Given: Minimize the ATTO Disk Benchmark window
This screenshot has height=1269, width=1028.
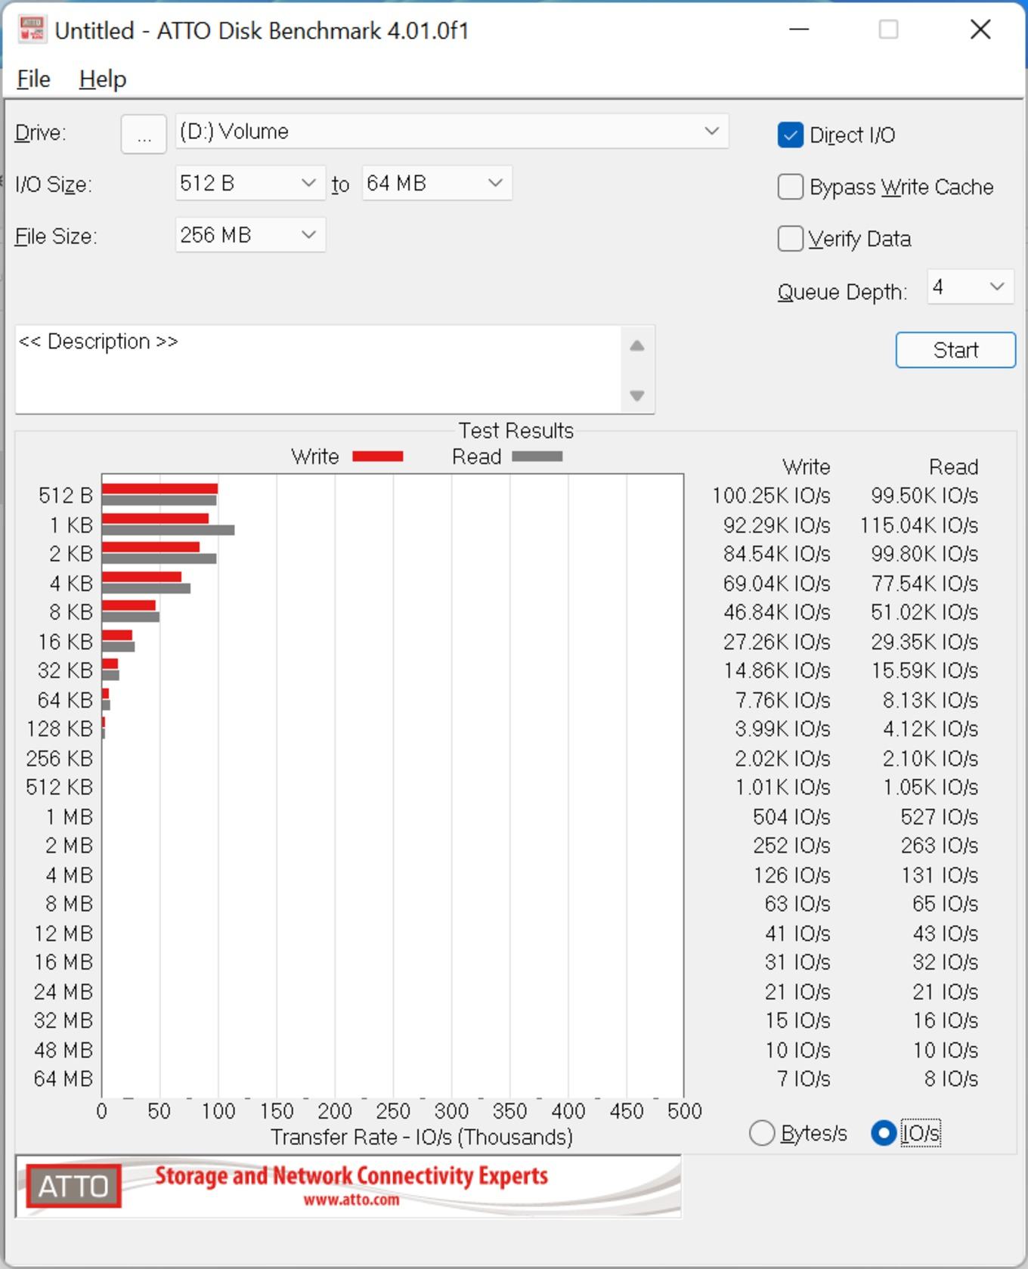Looking at the screenshot, I should click(799, 30).
